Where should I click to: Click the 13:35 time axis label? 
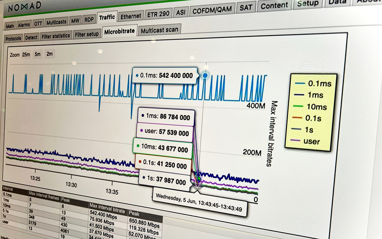112,192
